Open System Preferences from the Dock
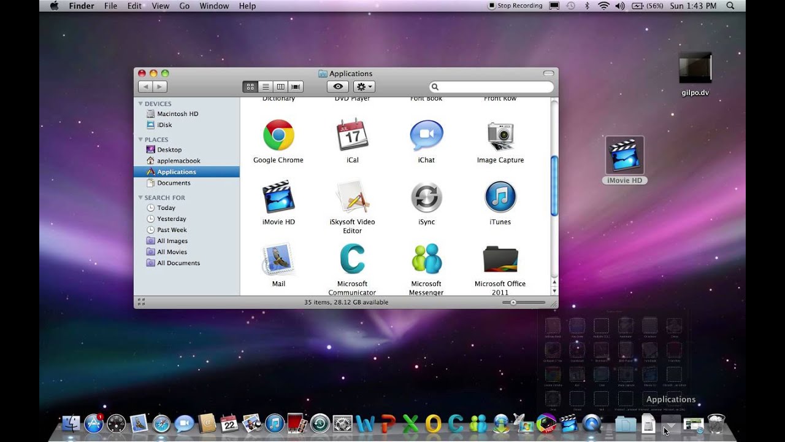This screenshot has height=442, width=785. pyautogui.click(x=342, y=423)
